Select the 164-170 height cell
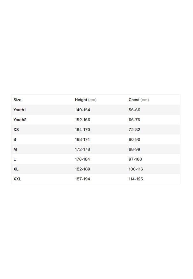Image resolution: width=193 pixels, height=279 pixels. tap(82, 129)
